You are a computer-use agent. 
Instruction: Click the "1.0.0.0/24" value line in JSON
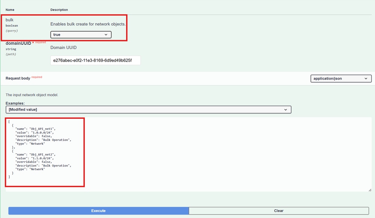(x=35, y=132)
